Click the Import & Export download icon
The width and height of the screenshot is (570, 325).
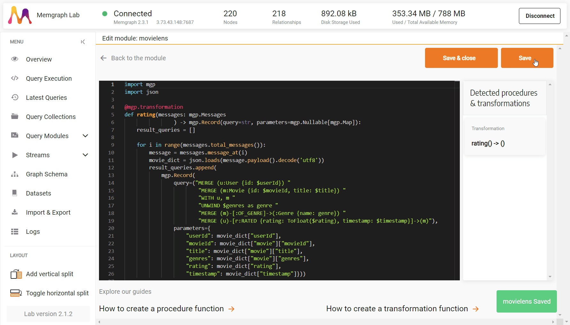[15, 212]
